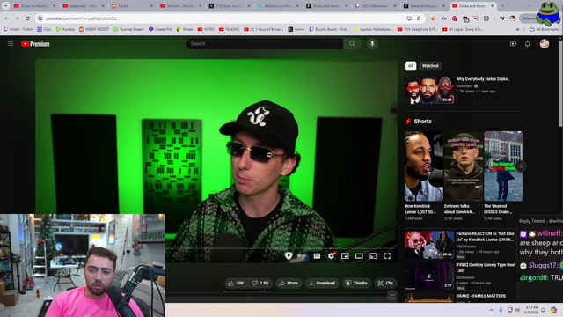The image size is (563, 317).
Task: Start voice search with the microphone
Action: pyautogui.click(x=372, y=44)
